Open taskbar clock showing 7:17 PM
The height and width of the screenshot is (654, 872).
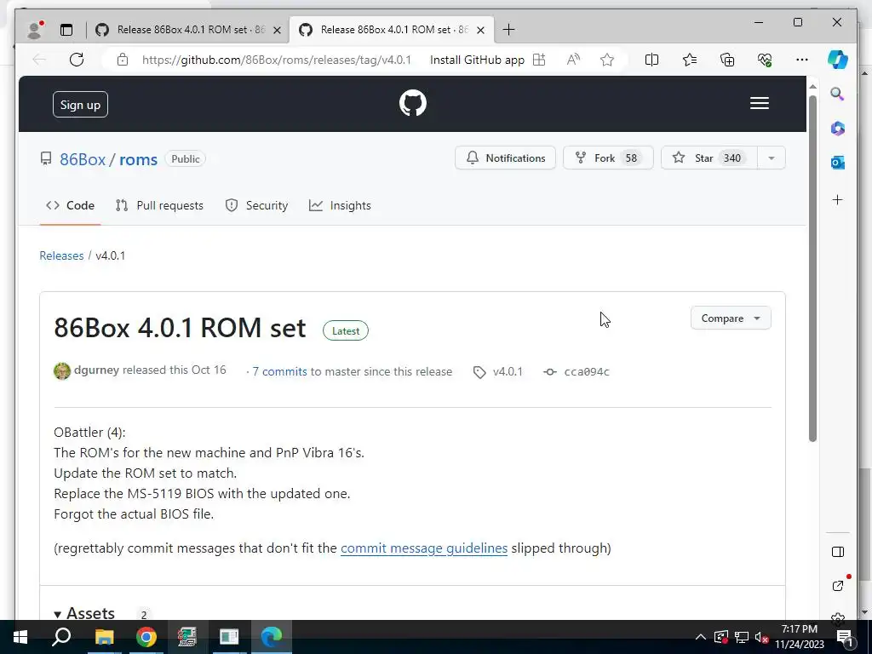click(x=799, y=637)
